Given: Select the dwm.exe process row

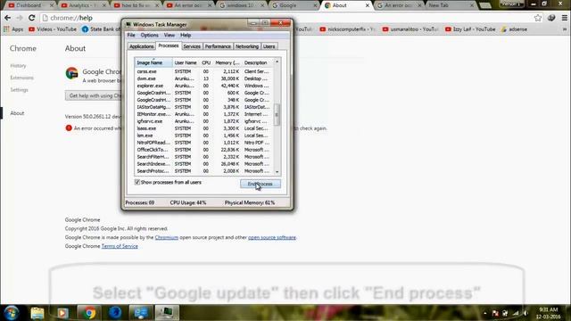Looking at the screenshot, I should pyautogui.click(x=204, y=78).
